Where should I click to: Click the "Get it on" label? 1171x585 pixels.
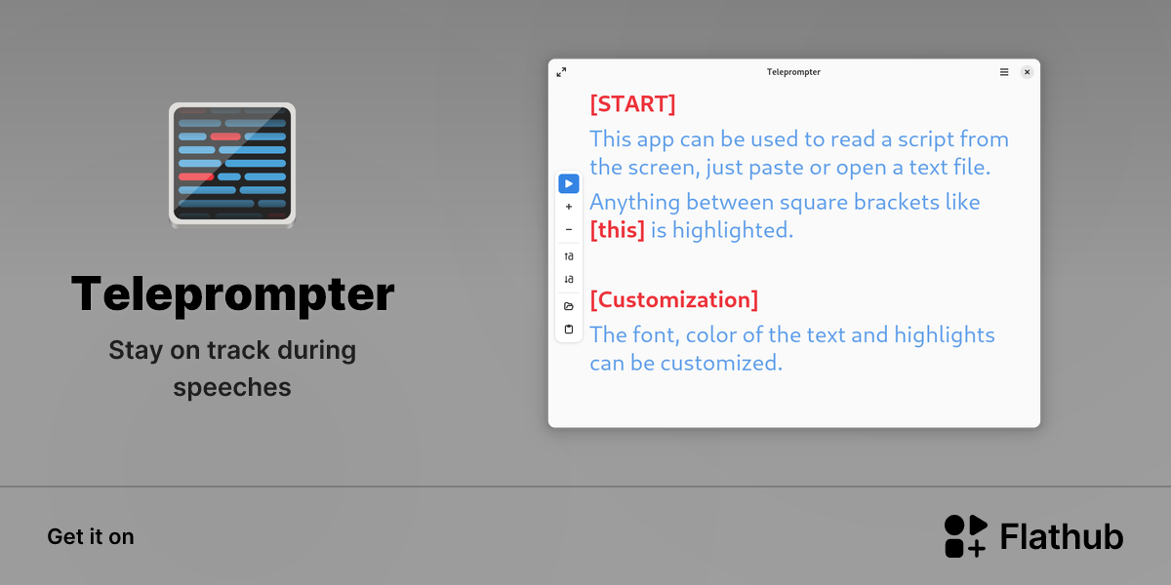(x=91, y=537)
